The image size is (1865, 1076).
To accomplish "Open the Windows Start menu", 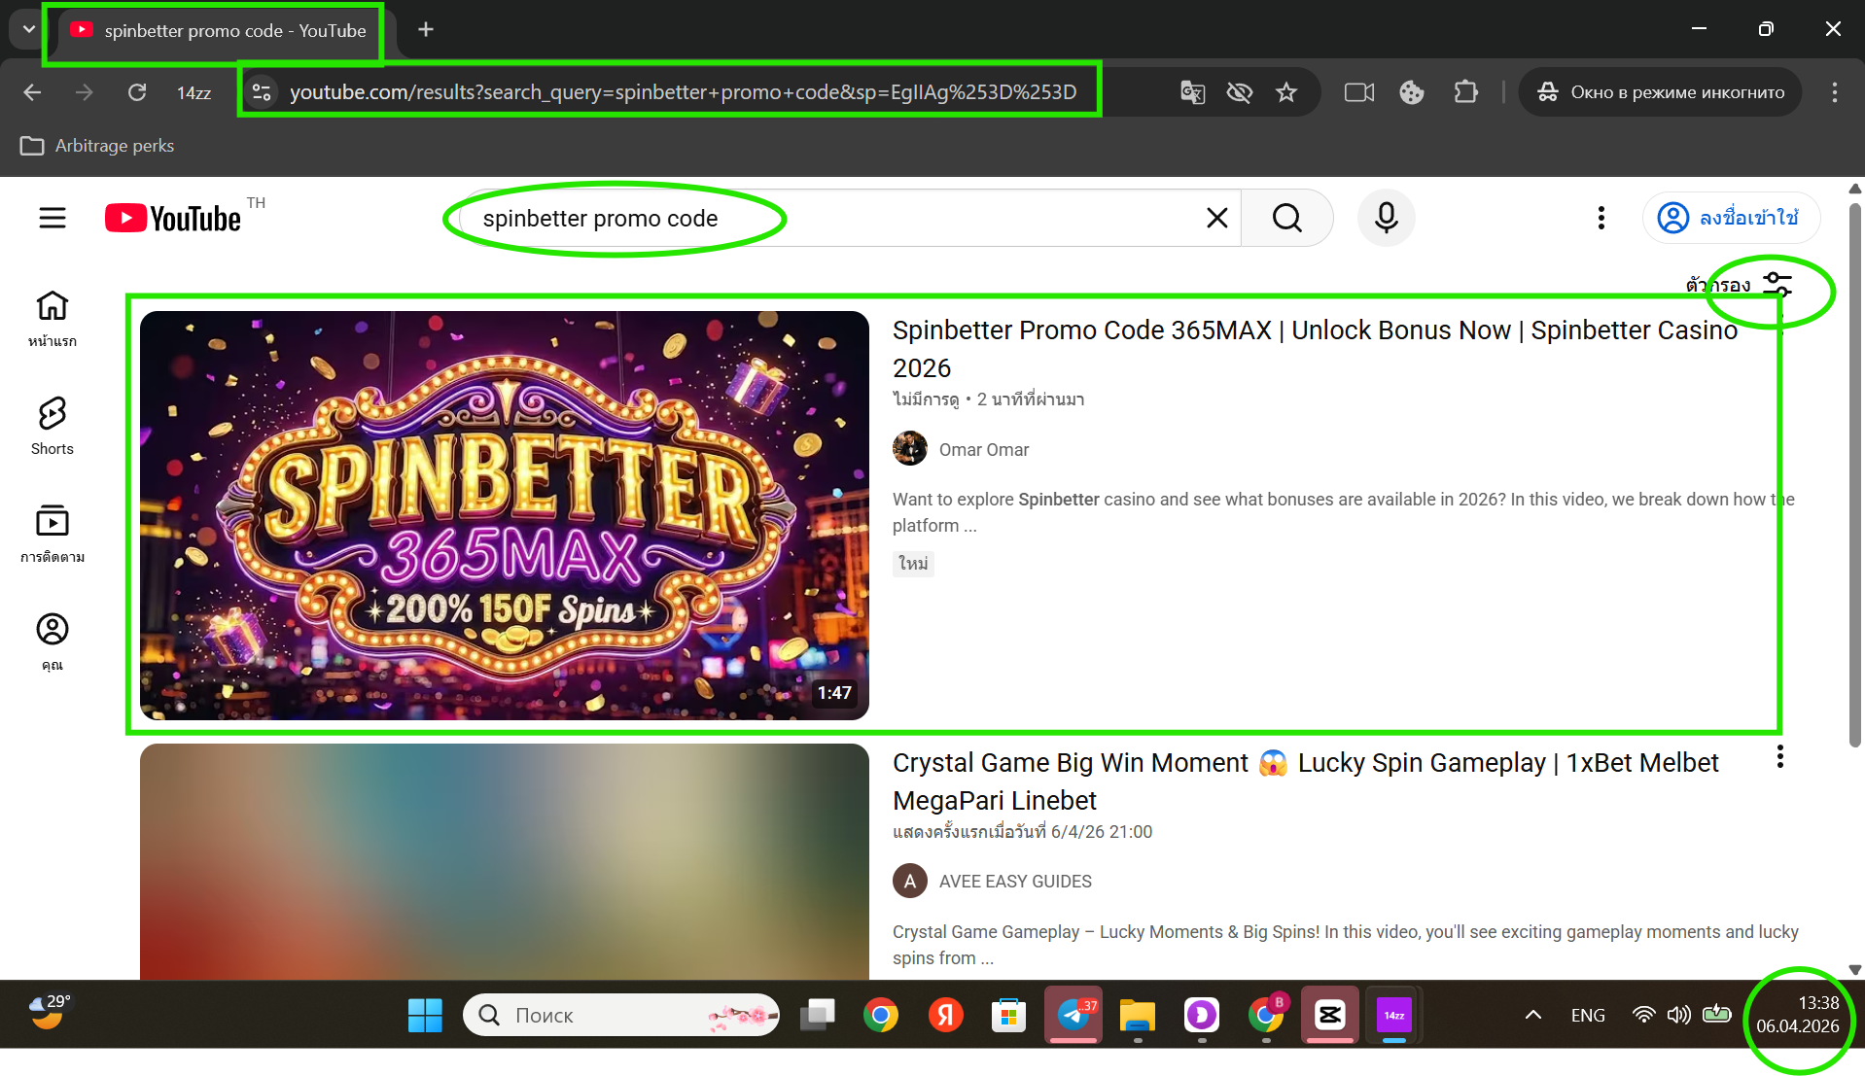I will [425, 1015].
